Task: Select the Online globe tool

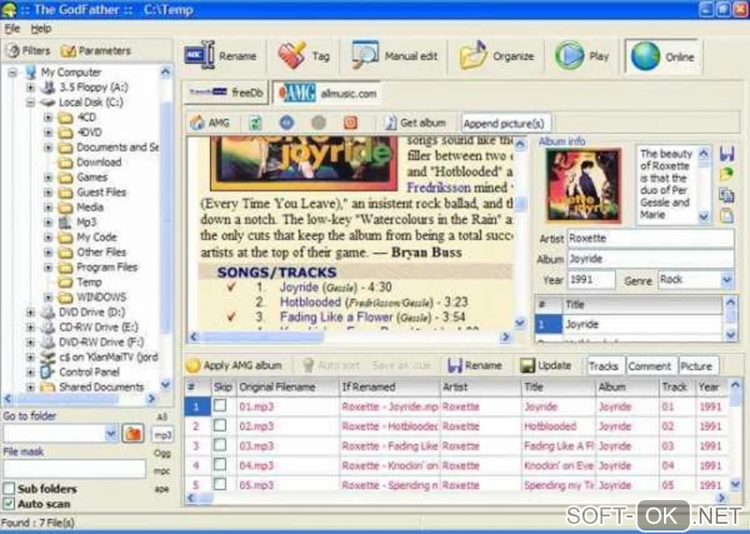Action: (663, 57)
